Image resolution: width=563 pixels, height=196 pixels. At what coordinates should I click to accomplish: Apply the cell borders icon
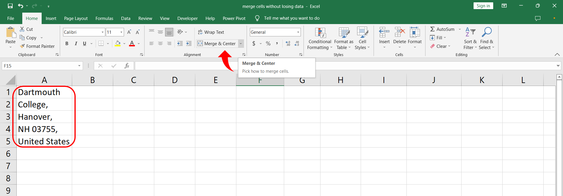pyautogui.click(x=101, y=43)
